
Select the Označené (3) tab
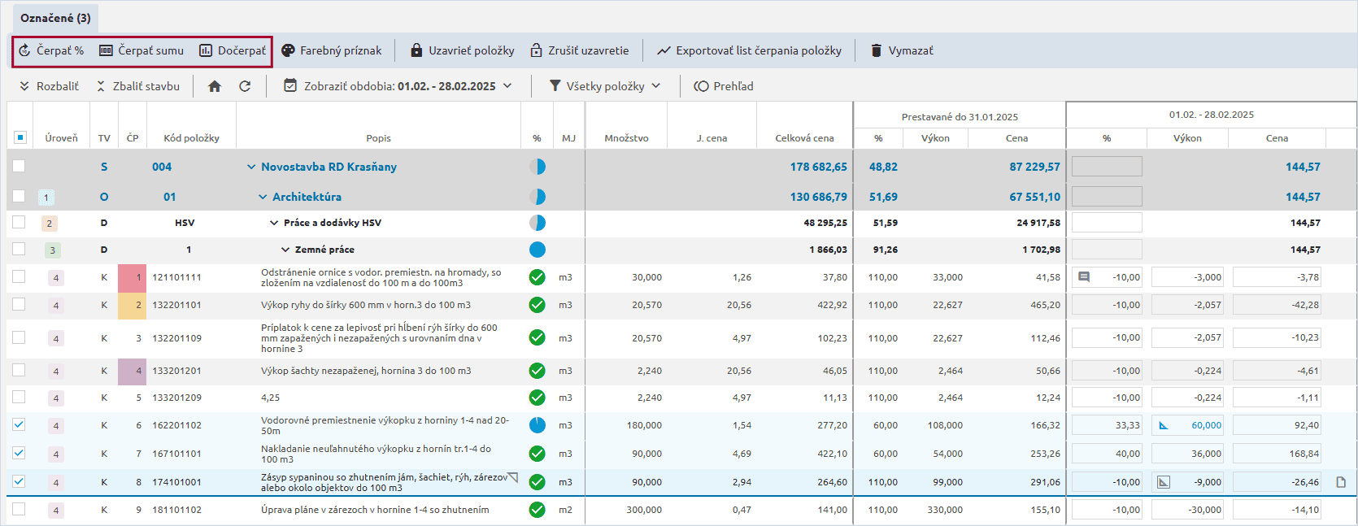pos(55,18)
